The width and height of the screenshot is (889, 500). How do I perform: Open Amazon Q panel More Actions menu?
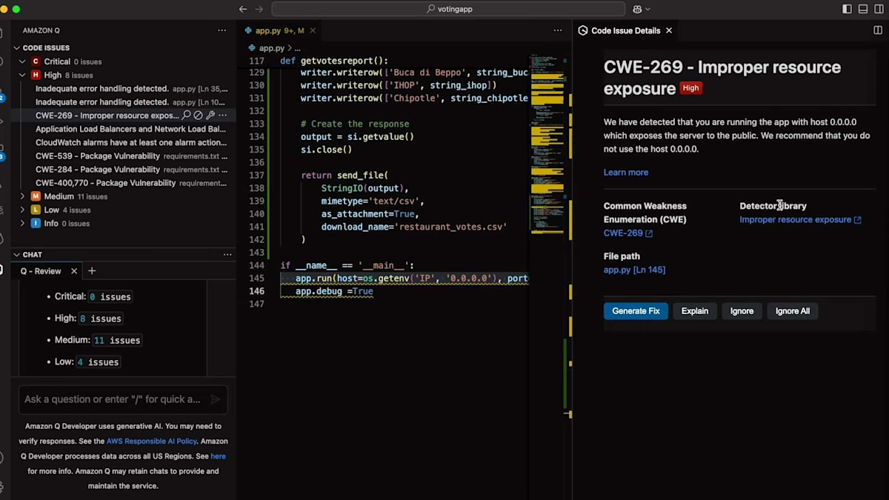pyautogui.click(x=222, y=30)
